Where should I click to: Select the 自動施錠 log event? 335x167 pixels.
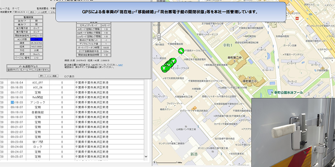click(x=38, y=112)
